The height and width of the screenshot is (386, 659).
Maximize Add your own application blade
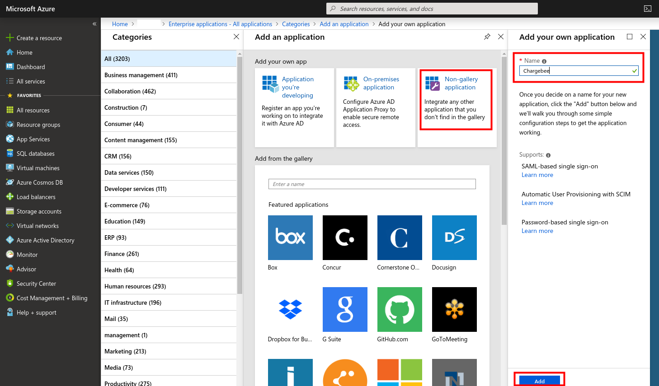(630, 37)
